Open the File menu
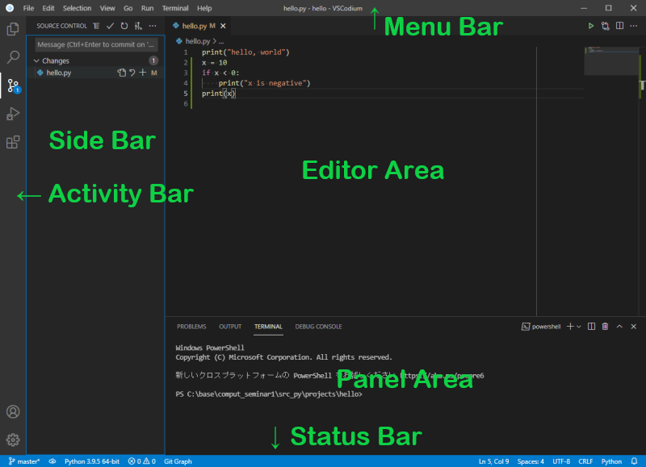 pos(28,8)
